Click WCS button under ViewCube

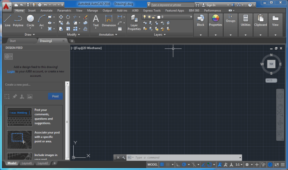pyautogui.click(x=271, y=80)
